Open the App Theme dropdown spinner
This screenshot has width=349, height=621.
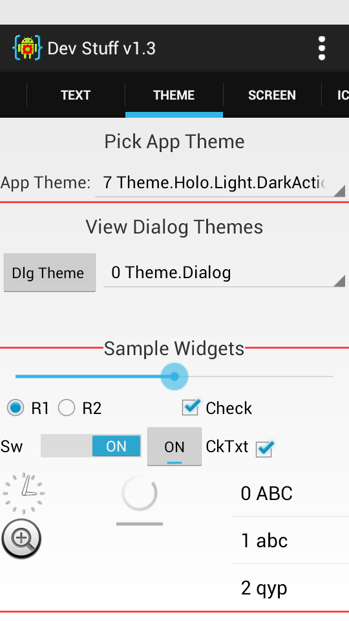[220, 183]
